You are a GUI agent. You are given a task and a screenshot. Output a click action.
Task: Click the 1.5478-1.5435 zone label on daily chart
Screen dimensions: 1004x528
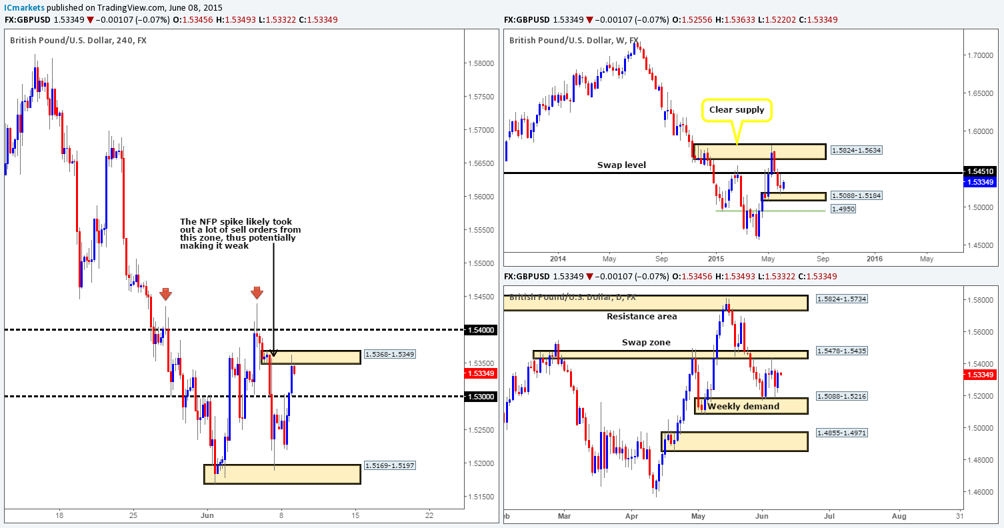(x=841, y=350)
